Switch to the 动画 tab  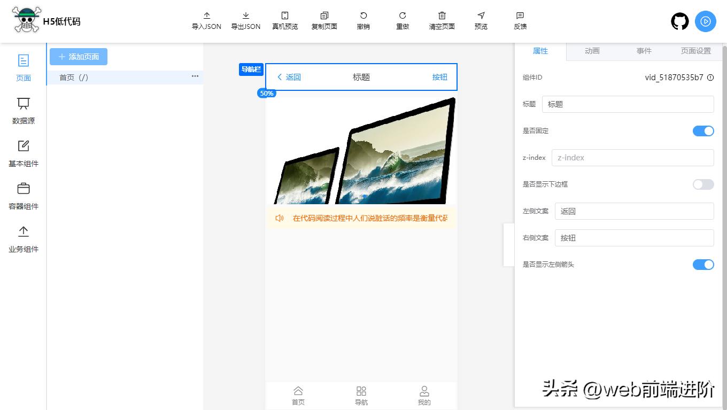tap(592, 51)
